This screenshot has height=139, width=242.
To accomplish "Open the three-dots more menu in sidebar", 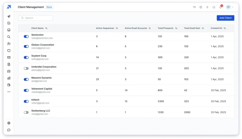I will [x=9, y=92].
